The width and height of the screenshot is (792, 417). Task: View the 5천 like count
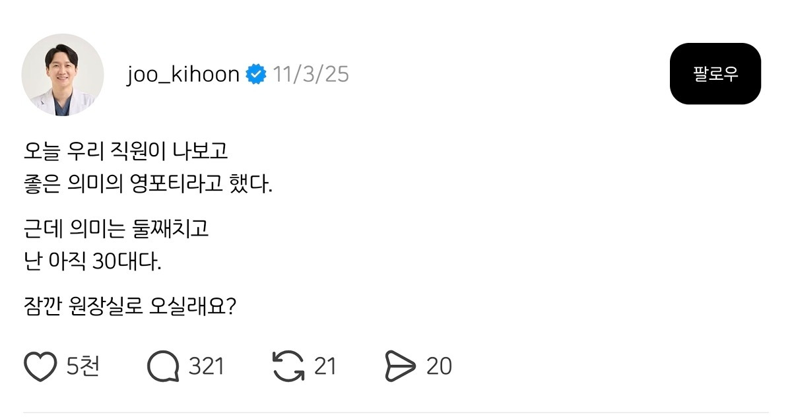point(83,366)
